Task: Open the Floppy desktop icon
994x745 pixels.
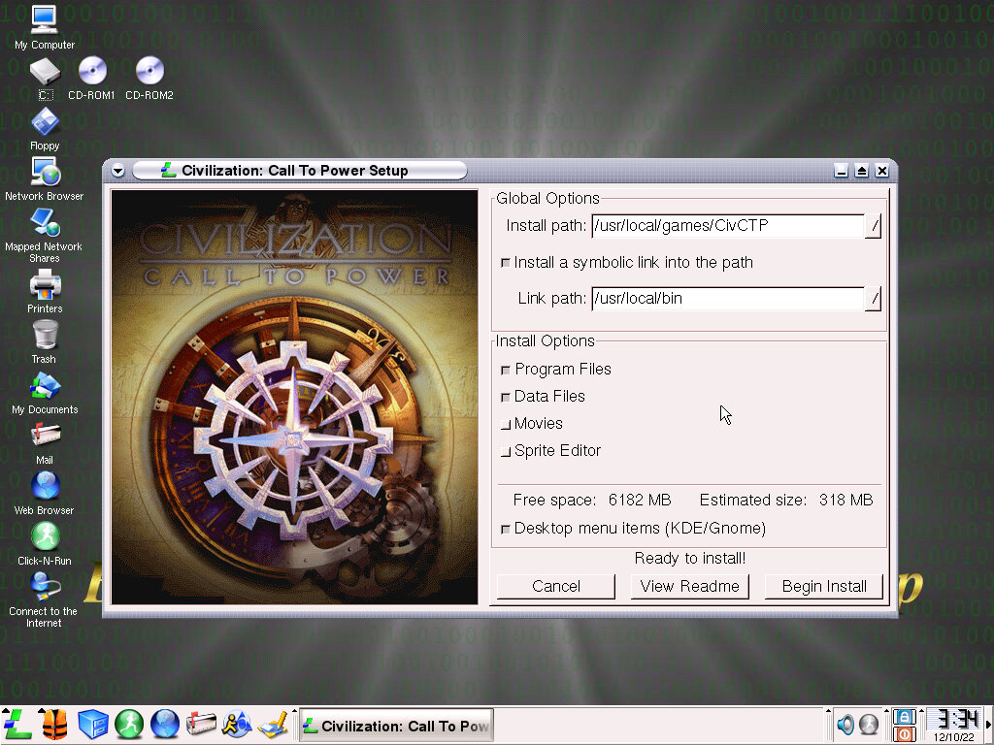Action: [x=45, y=122]
